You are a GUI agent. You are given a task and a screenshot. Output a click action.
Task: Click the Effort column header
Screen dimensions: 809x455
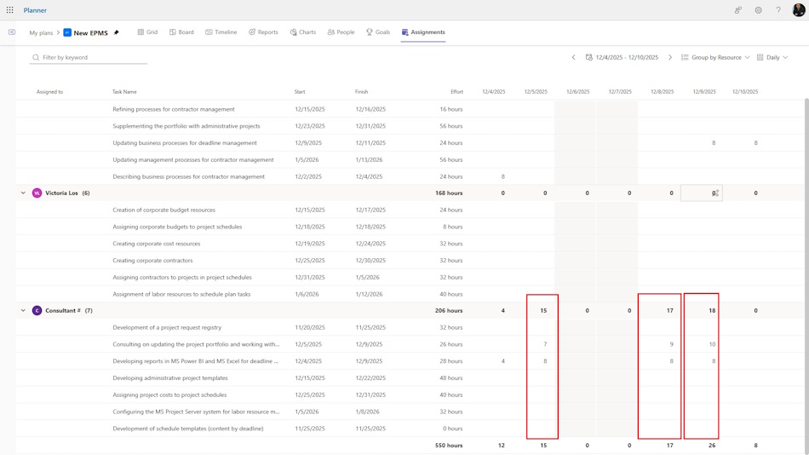tap(456, 92)
